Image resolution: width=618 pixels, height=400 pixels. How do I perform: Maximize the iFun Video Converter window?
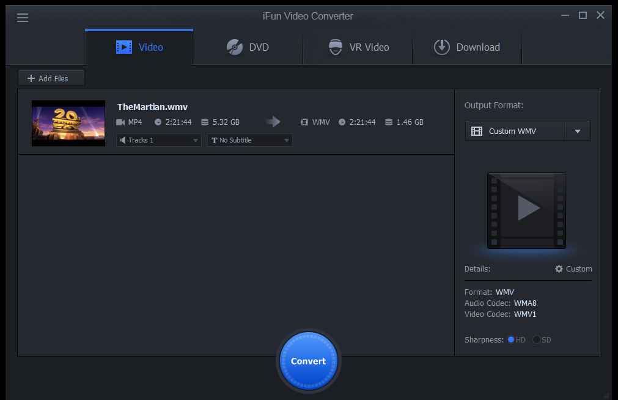point(583,15)
